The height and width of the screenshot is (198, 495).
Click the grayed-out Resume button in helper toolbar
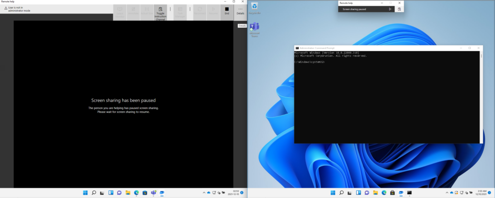[x=213, y=13]
